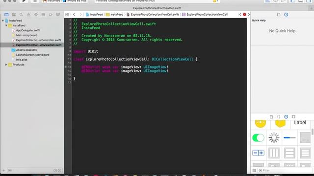314x176 pixels.
Task: Click the outlet connection circle in gutter
Action: [x=66, y=67]
